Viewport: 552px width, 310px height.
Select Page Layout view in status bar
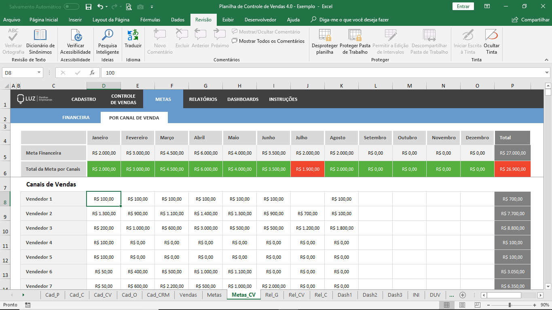point(462,305)
